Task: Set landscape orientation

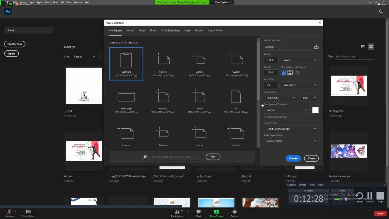Action: click(290, 73)
